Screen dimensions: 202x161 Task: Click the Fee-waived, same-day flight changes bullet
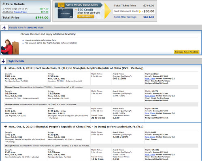51,43
